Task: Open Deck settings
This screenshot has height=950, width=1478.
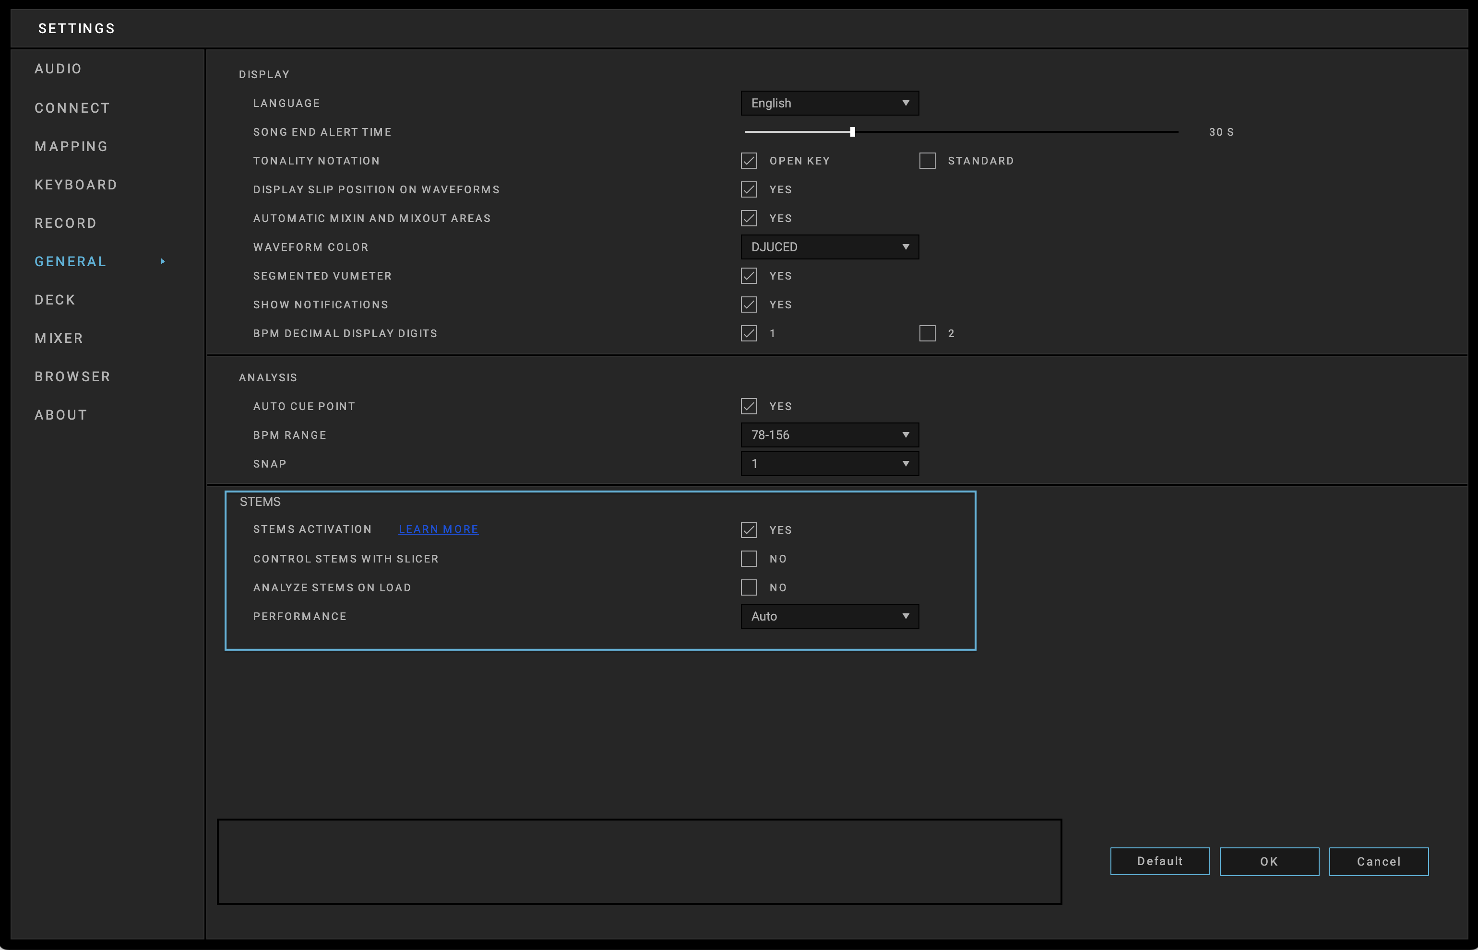Action: (x=55, y=300)
